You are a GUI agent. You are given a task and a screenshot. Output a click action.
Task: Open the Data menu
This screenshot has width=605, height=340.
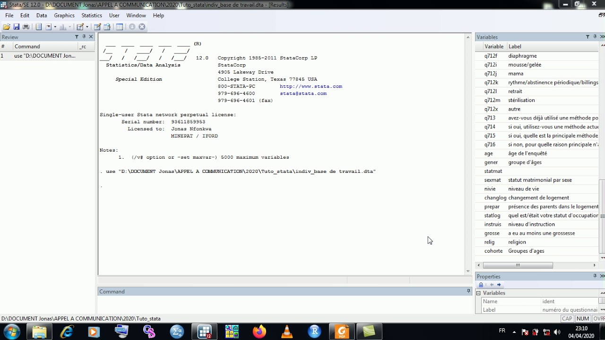click(42, 16)
